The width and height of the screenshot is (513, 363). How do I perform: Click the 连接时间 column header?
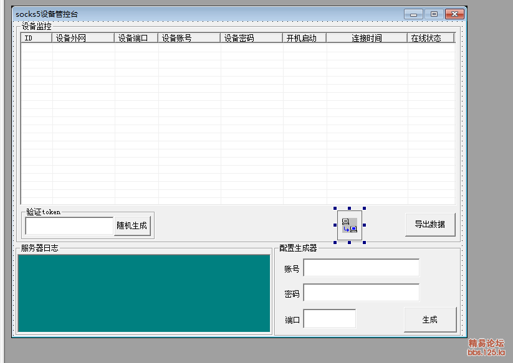point(367,38)
